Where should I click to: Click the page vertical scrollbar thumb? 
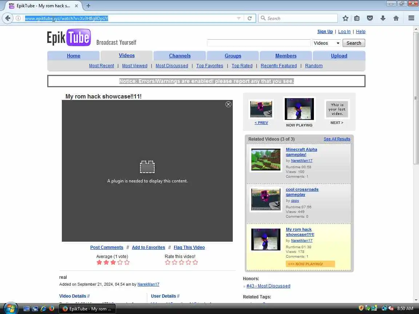[x=416, y=98]
